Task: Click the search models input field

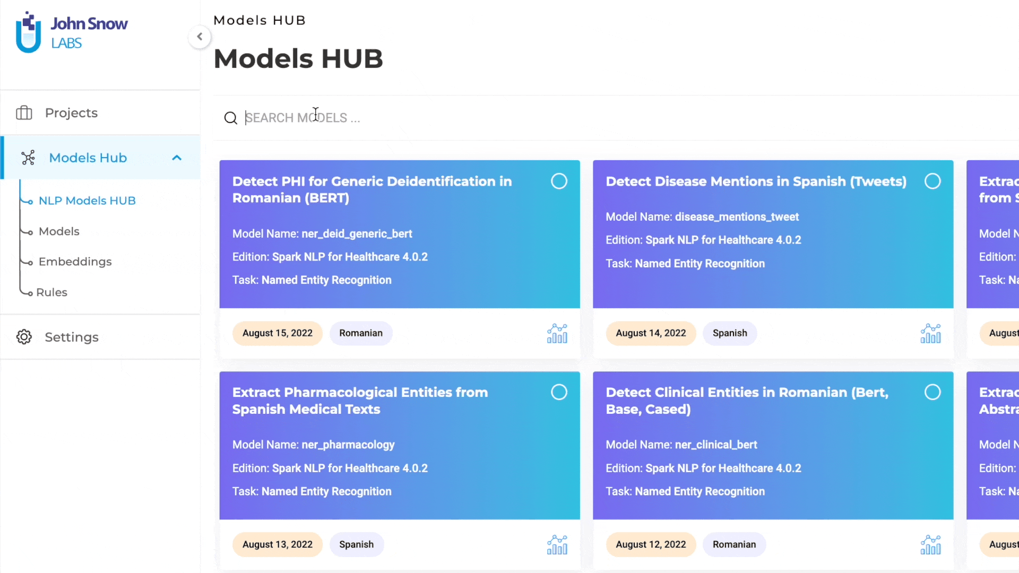Action: pos(301,118)
